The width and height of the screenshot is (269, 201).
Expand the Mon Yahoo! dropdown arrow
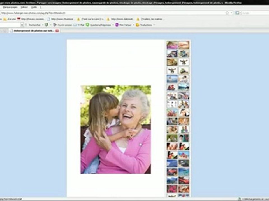coord(134,25)
